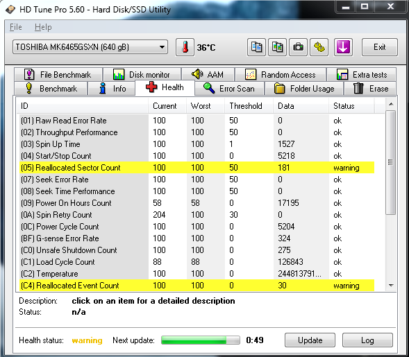Open the Extra tests tab
409x357 pixels.
pyautogui.click(x=362, y=75)
